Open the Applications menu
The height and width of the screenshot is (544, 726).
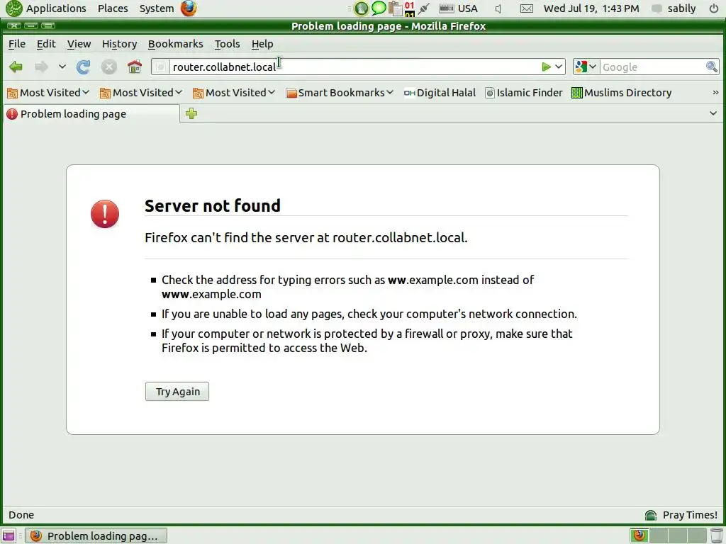[56, 8]
